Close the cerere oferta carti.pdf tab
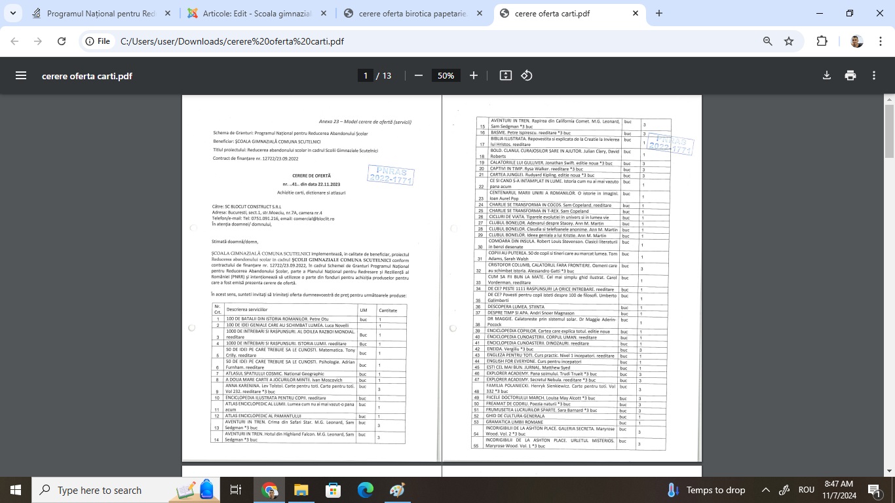Screen dimensions: 895x503 click(x=635, y=13)
